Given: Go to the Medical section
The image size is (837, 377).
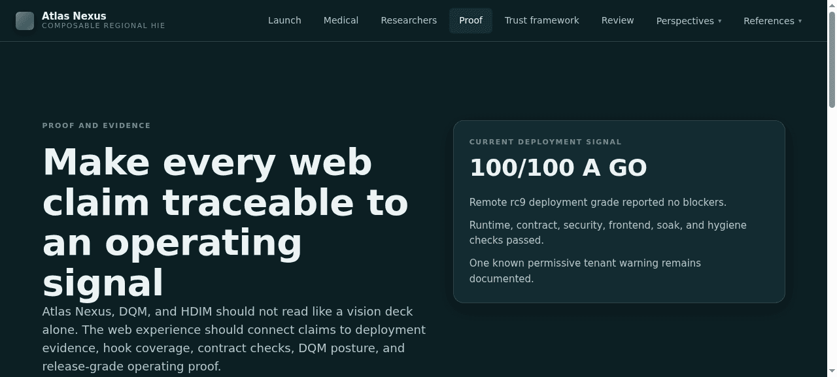Looking at the screenshot, I should pos(341,20).
